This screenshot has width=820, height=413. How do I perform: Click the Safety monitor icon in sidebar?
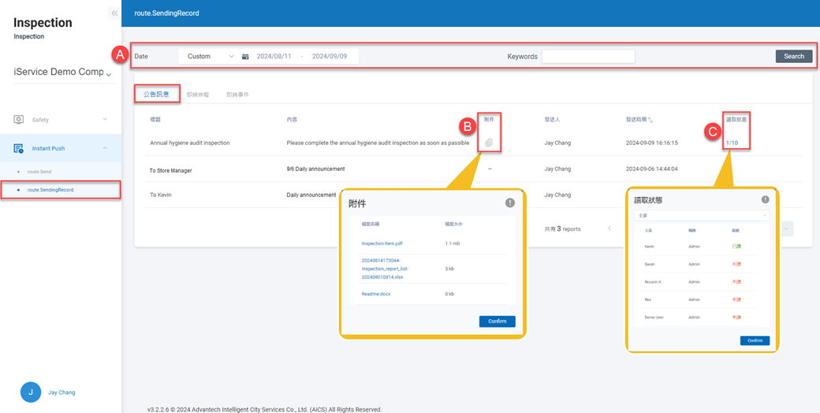point(18,120)
